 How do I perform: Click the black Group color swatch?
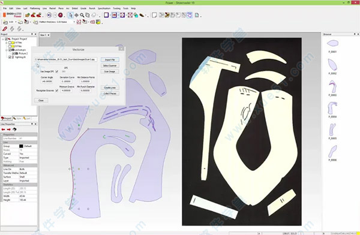[21, 146]
